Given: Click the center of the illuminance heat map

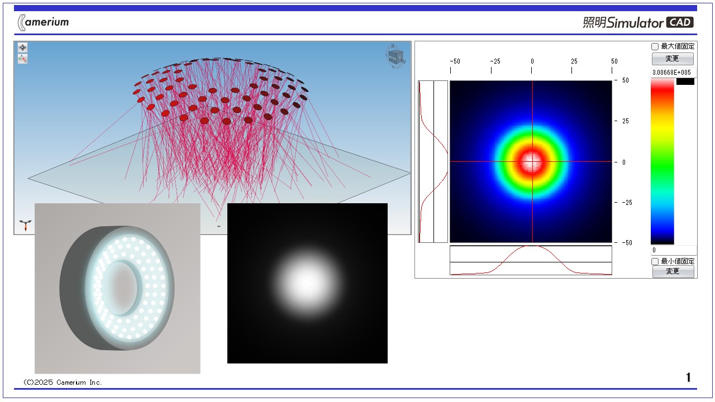Looking at the screenshot, I should tap(531, 161).
